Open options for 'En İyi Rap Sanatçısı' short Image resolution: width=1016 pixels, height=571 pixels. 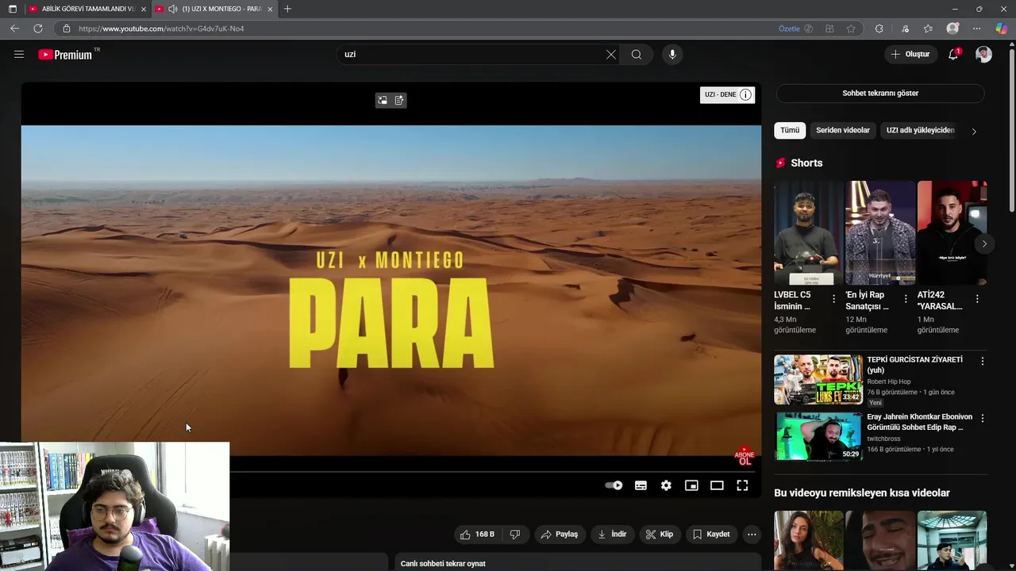coord(906,299)
